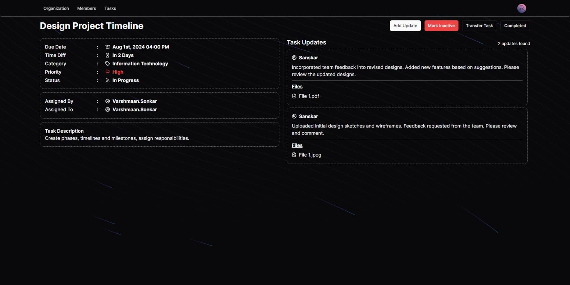The image size is (570, 285).
Task: Go to the Members page
Action: coord(86,8)
